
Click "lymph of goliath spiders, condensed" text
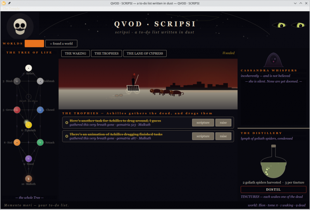pyautogui.click(x=267, y=138)
